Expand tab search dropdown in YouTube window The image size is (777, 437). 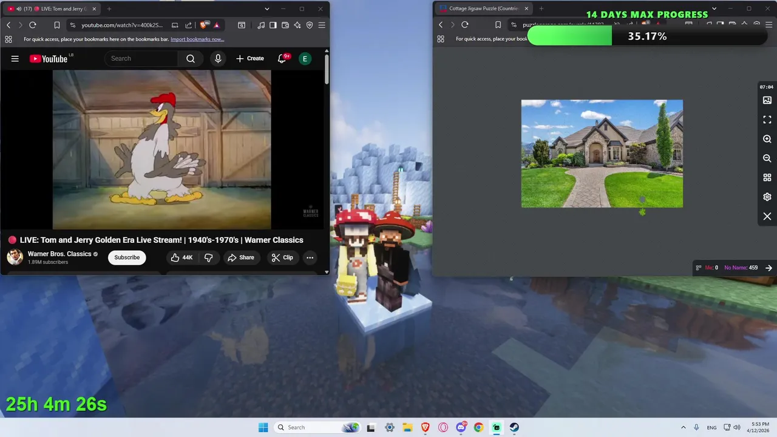267,8
